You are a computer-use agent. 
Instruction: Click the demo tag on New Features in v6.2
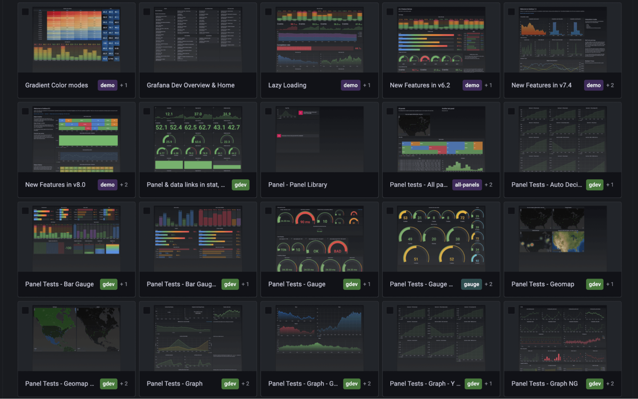[x=472, y=85]
